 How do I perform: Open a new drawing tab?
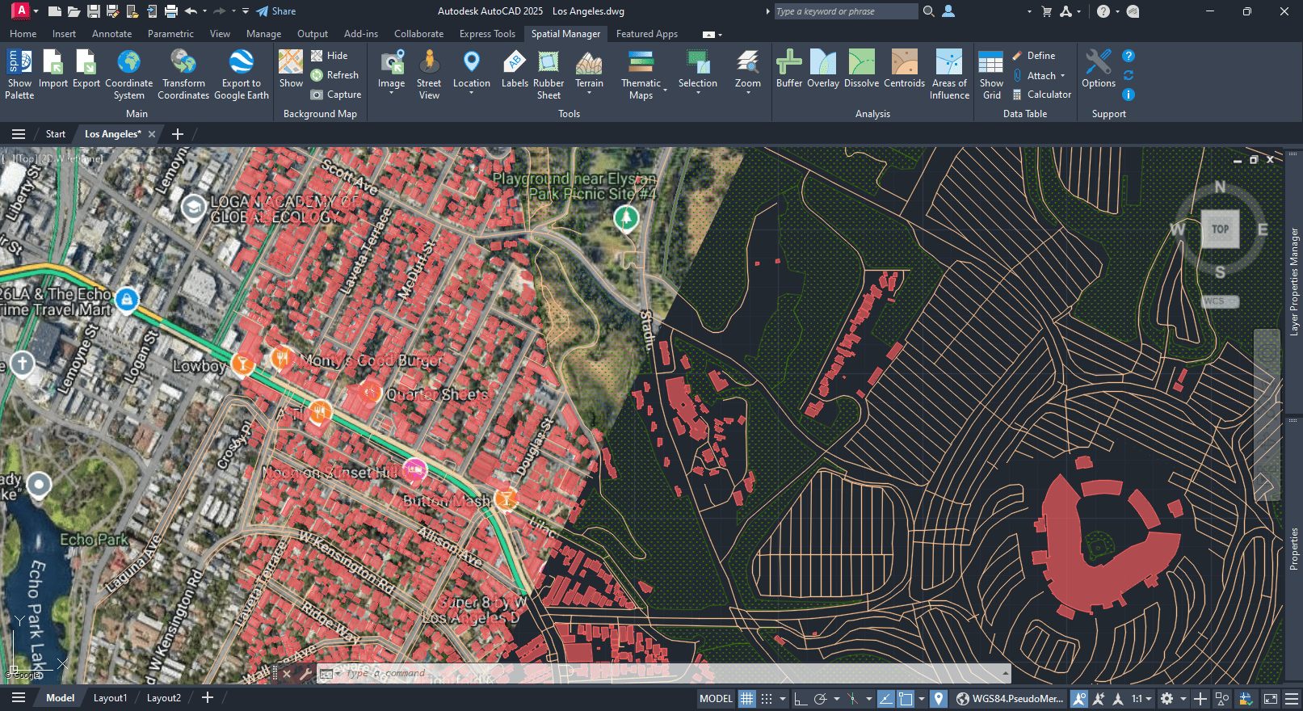(178, 134)
